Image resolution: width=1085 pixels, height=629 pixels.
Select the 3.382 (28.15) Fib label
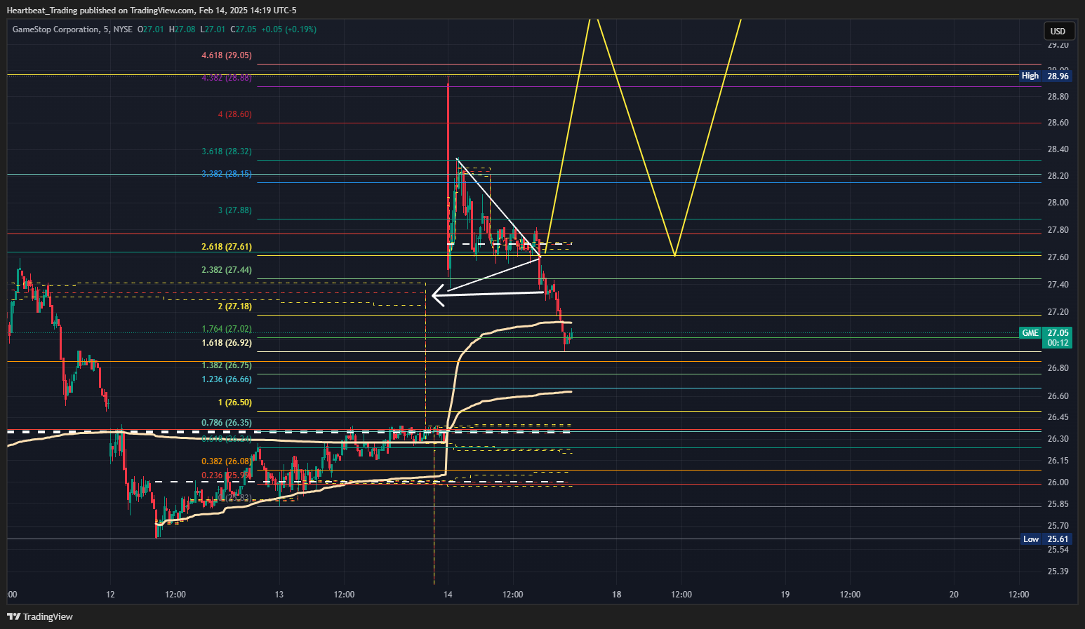click(x=227, y=174)
